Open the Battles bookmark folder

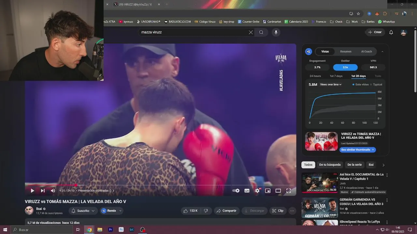368,22
